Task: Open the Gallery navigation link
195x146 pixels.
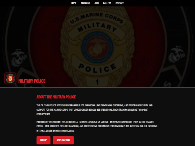Action: pos(107,3)
